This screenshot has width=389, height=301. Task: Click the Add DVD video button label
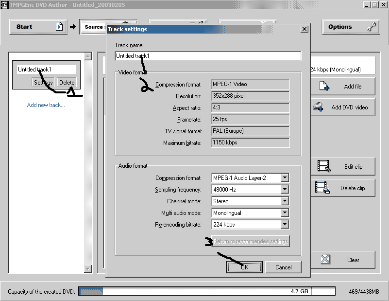350,107
